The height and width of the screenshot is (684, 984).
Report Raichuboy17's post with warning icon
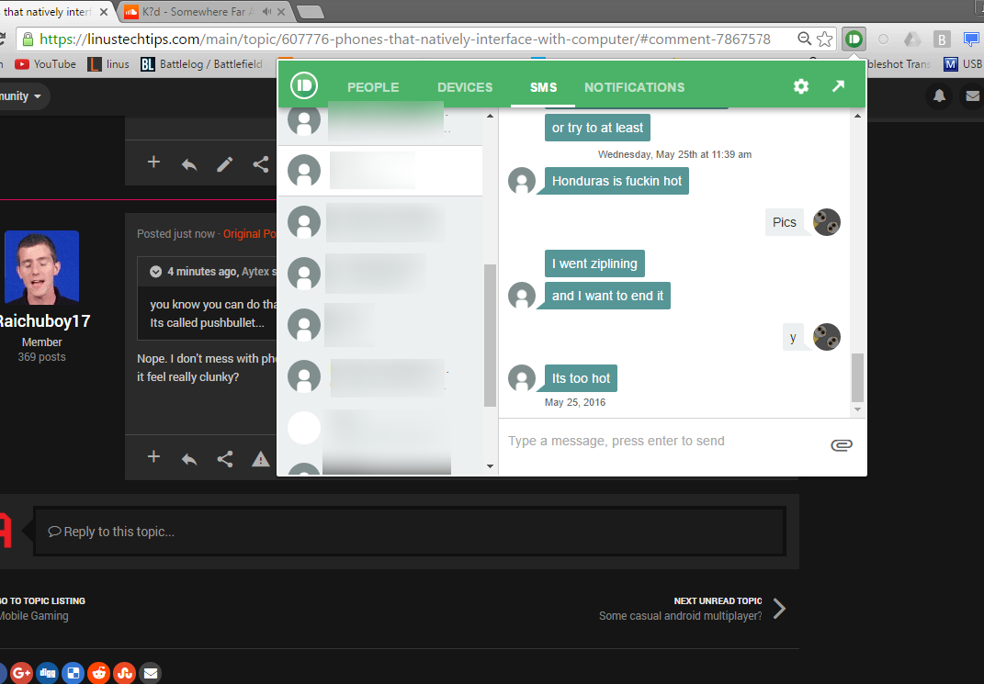click(x=260, y=459)
